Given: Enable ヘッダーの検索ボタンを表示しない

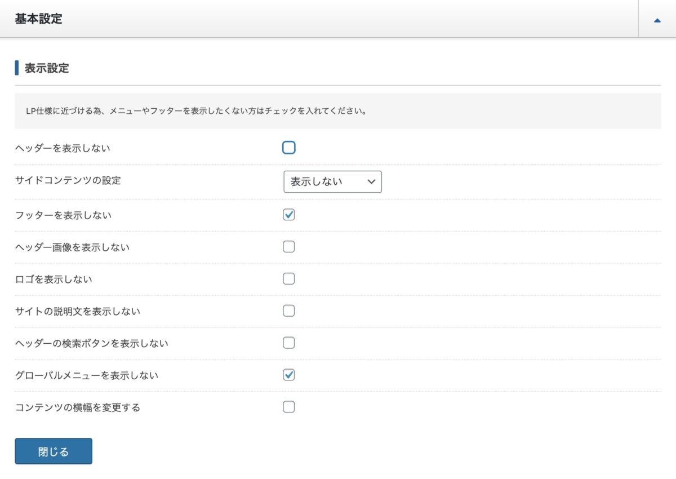Looking at the screenshot, I should [288, 343].
